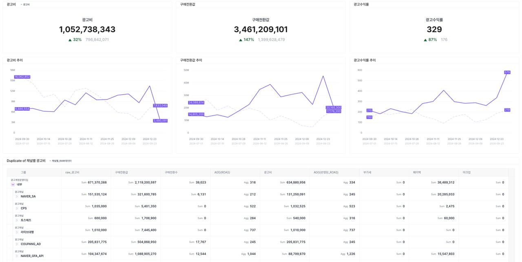Viewport: 522px width, 262px height.
Task: Click the green up-arrow beside 147%
Action: tap(241, 40)
